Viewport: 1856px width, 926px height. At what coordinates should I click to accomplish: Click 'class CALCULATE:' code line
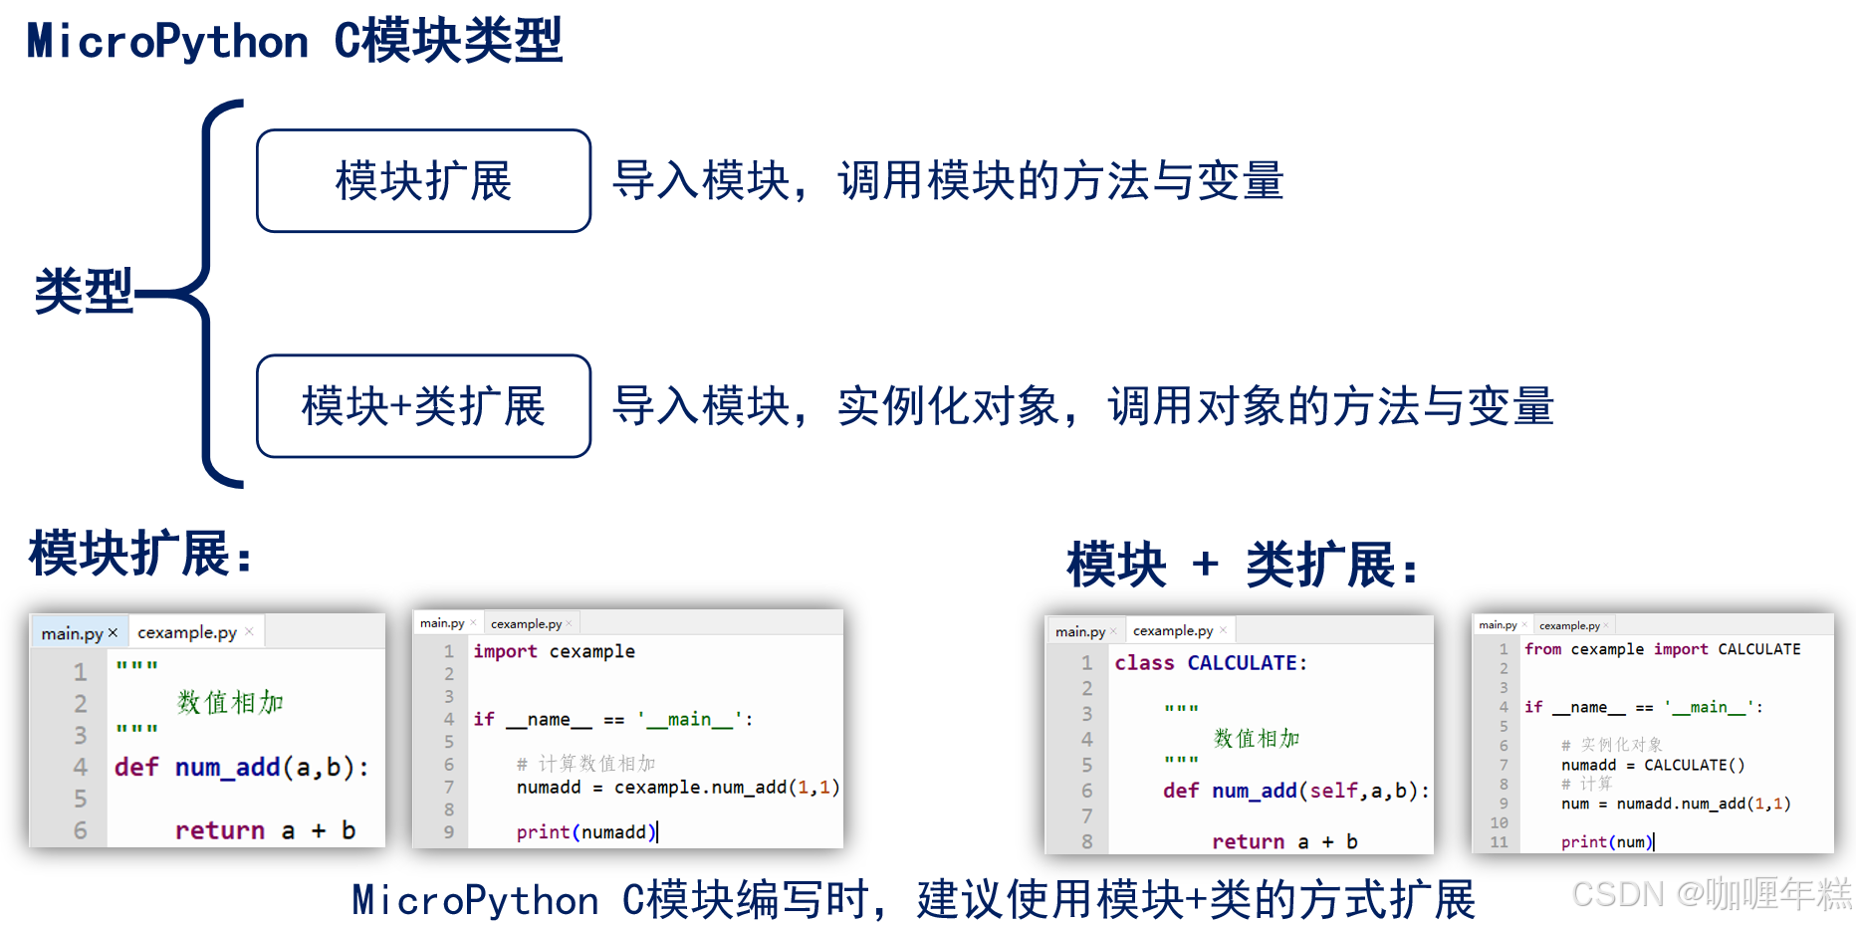[1211, 663]
